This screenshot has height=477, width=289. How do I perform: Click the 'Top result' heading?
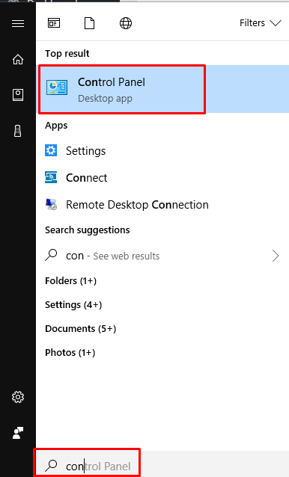tap(67, 54)
